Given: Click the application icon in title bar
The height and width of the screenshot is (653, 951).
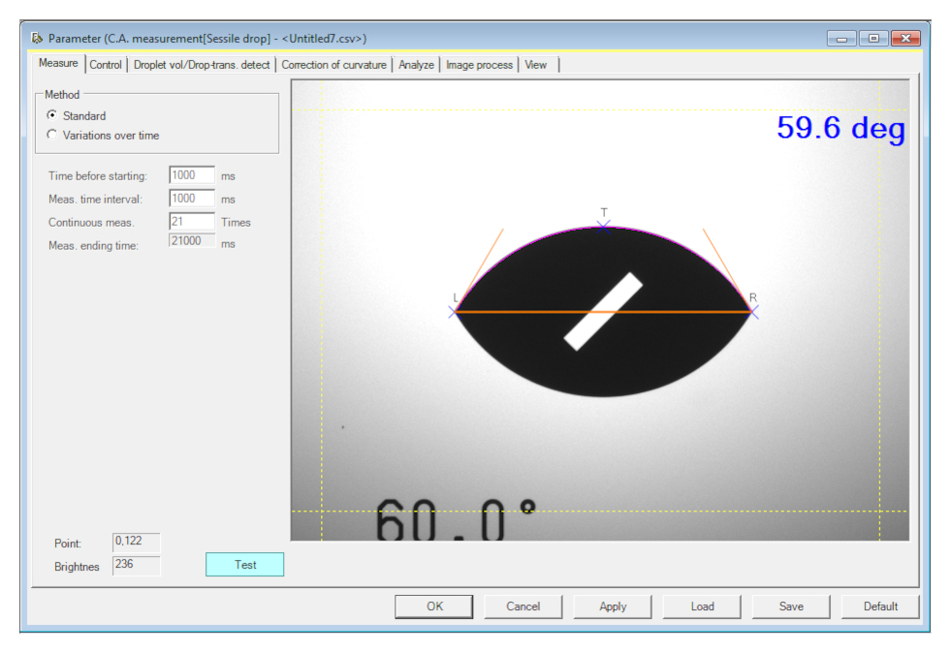Looking at the screenshot, I should pos(37,39).
